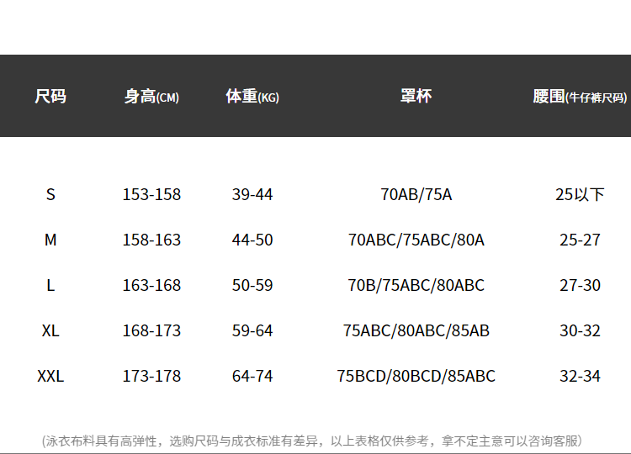Select the XXL size cell
The image size is (631, 454).
click(50, 377)
